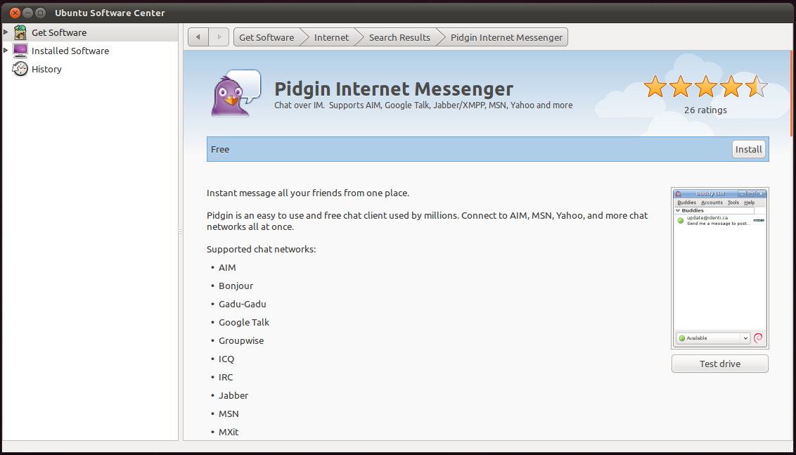The height and width of the screenshot is (455, 796).
Task: Click the MSN list entry
Action: coord(229,414)
